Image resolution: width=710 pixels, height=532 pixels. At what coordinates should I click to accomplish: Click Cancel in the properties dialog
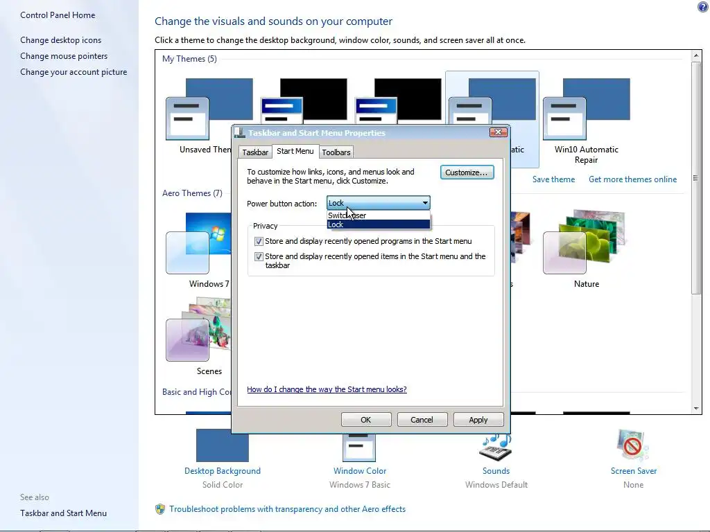pos(422,420)
